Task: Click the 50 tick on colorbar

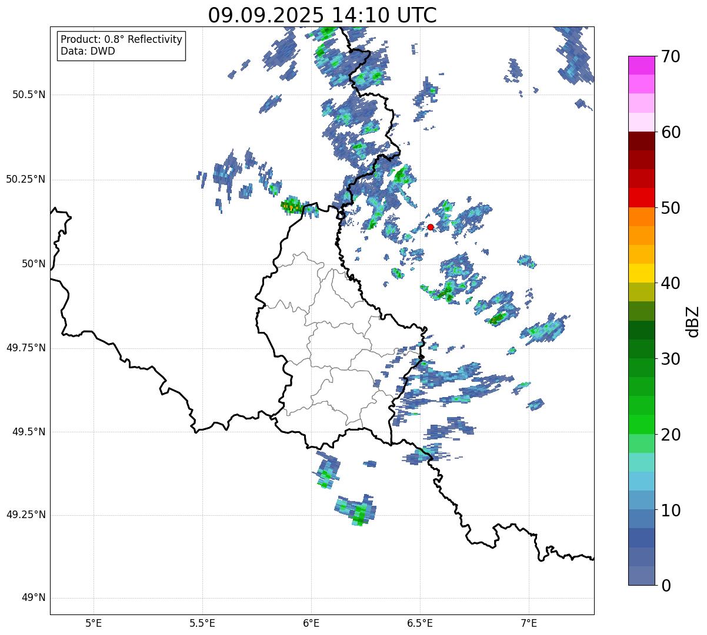Action: [671, 208]
